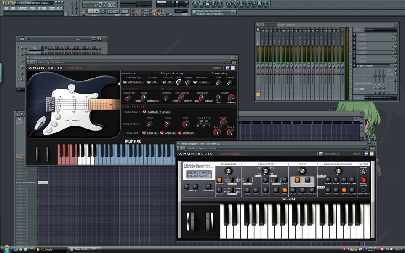Save the LittleOne preset with the floppy disk icon
The width and height of the screenshot is (405, 253).
coord(367,153)
